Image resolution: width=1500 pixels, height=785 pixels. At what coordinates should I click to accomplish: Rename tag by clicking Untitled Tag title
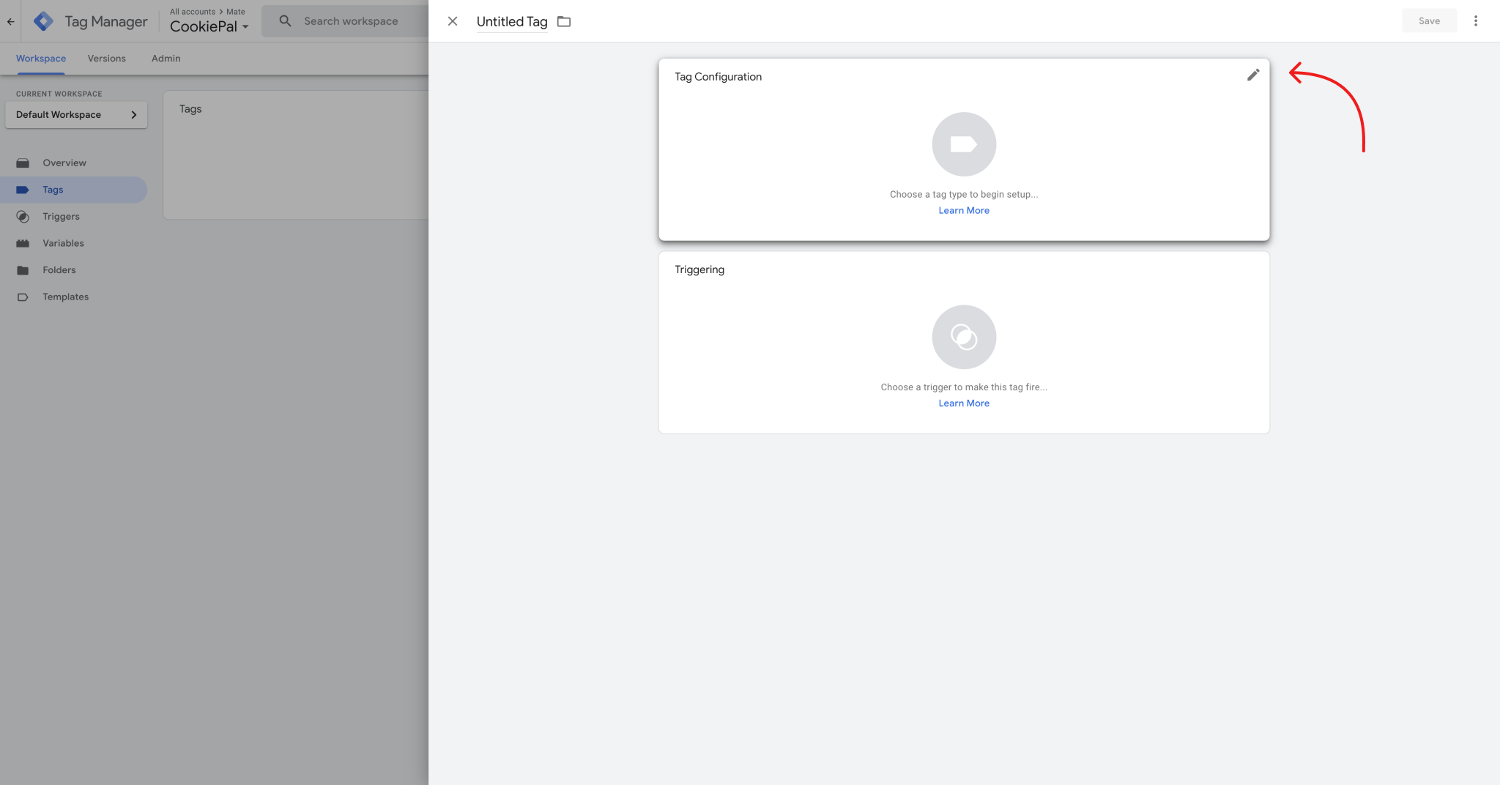pos(512,22)
